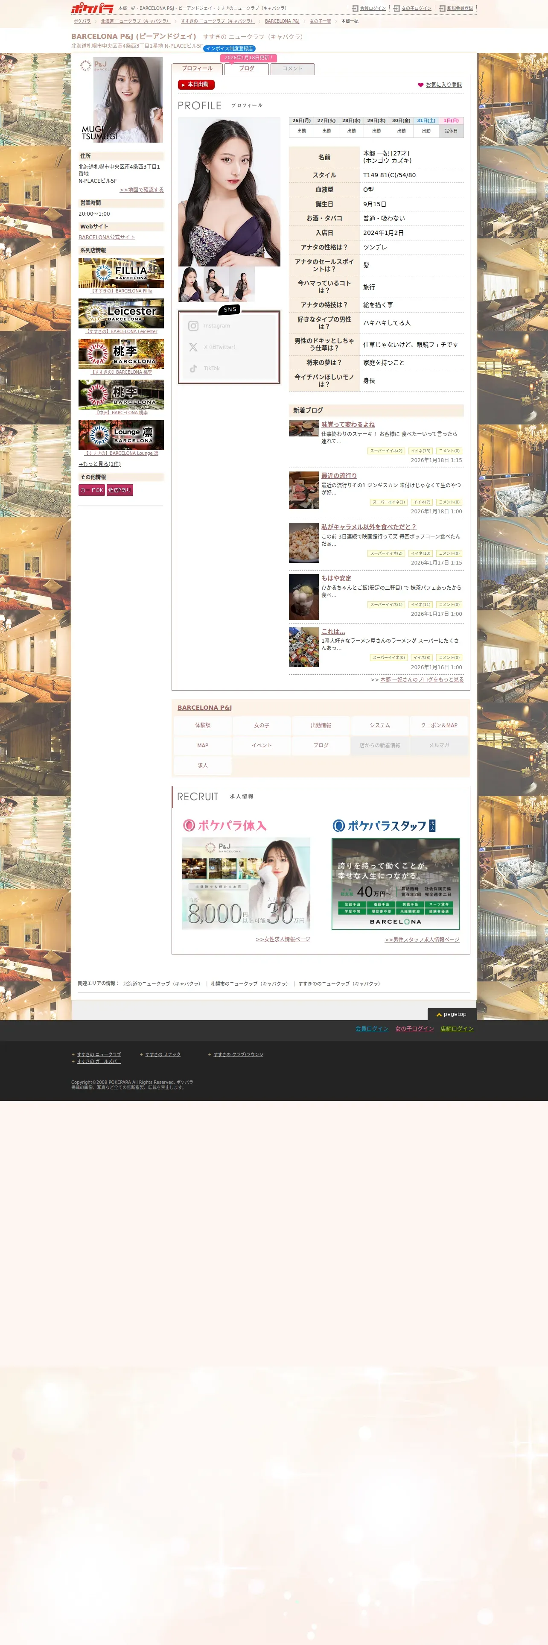Open the first 桃李 BARCELONA banner
This screenshot has width=548, height=1645.
[121, 354]
